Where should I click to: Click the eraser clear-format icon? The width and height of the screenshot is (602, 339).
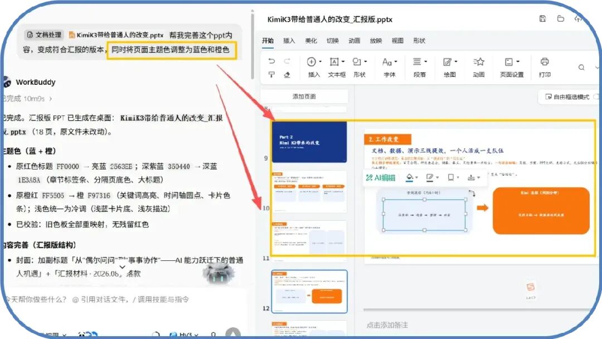tap(287, 75)
